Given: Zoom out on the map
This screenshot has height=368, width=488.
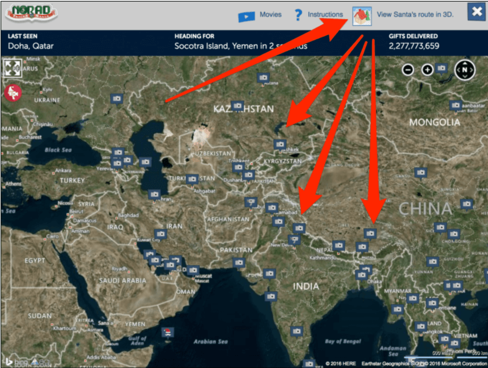Looking at the screenshot, I should pos(408,70).
